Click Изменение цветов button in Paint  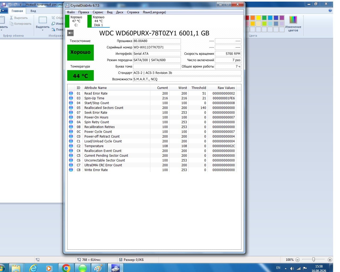(293, 24)
